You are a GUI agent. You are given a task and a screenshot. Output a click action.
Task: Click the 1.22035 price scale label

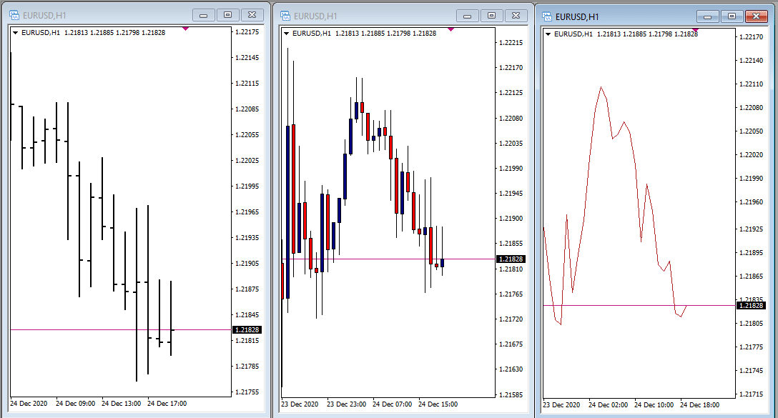click(x=511, y=144)
